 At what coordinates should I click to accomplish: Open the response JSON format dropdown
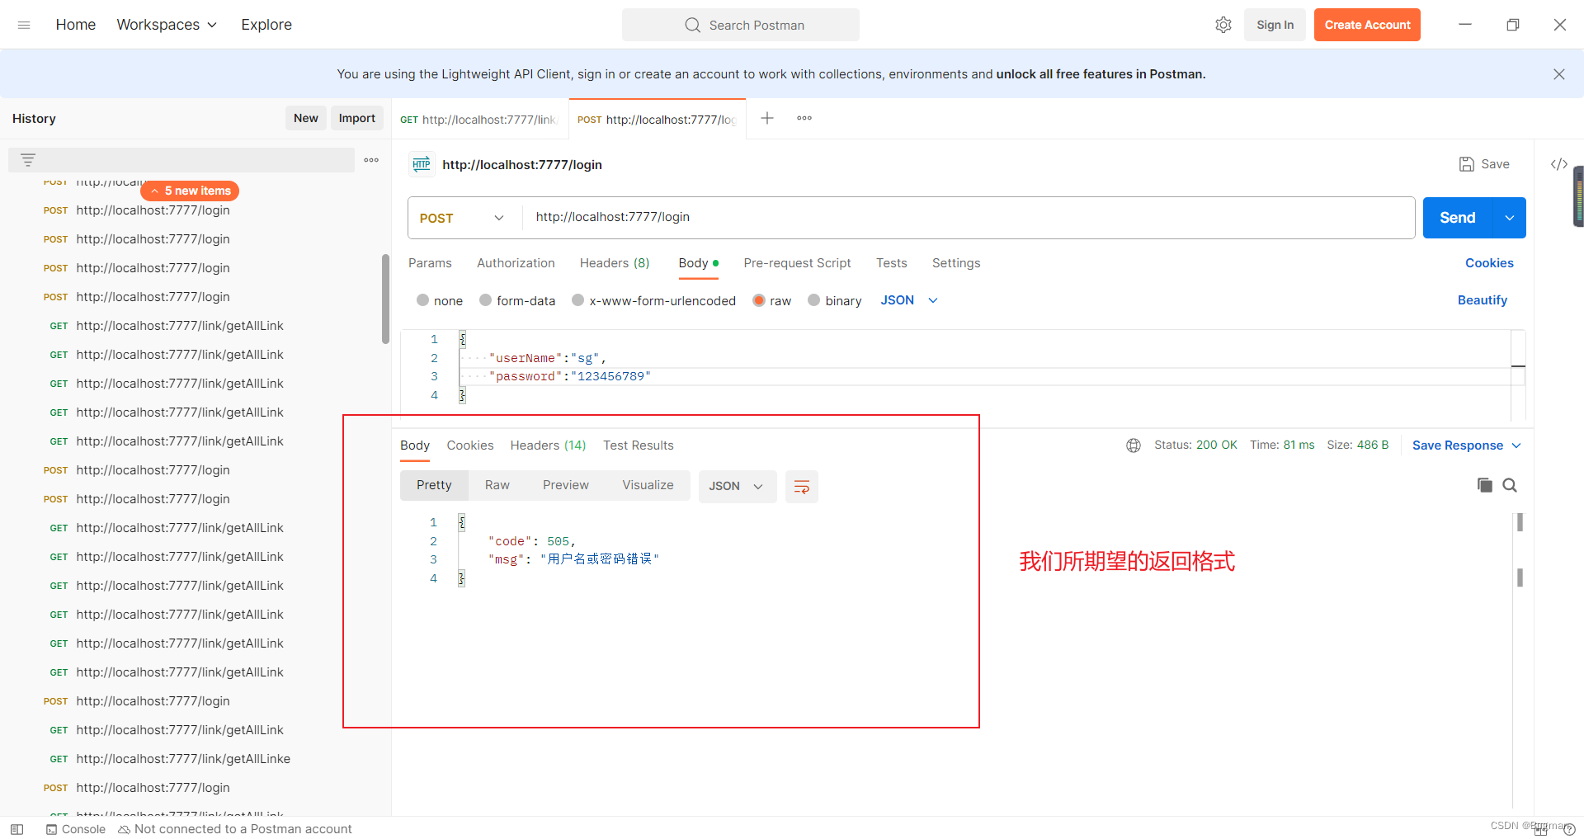pos(737,486)
